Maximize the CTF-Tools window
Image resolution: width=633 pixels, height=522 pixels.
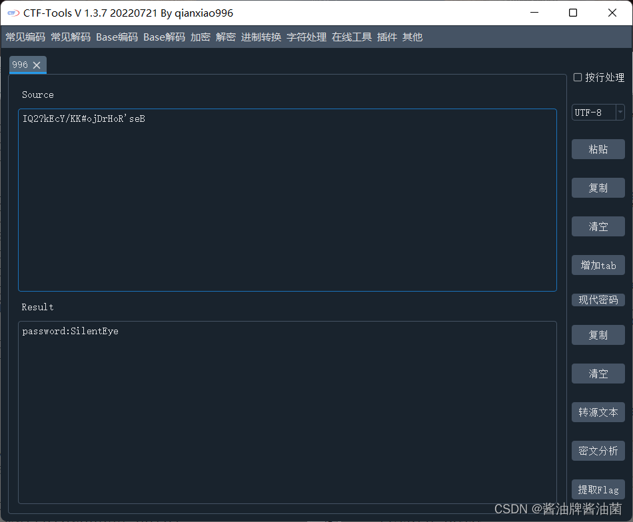pyautogui.click(x=573, y=13)
